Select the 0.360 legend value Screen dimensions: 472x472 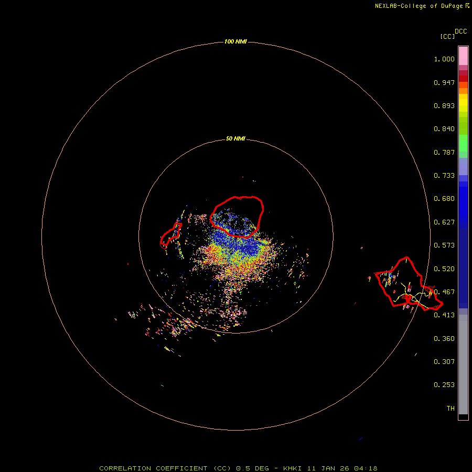444,339
